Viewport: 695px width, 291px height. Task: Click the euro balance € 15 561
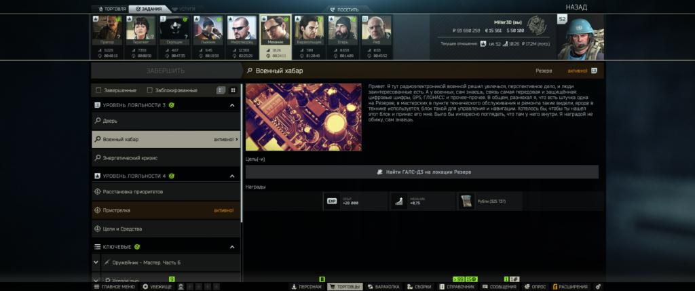pyautogui.click(x=494, y=31)
